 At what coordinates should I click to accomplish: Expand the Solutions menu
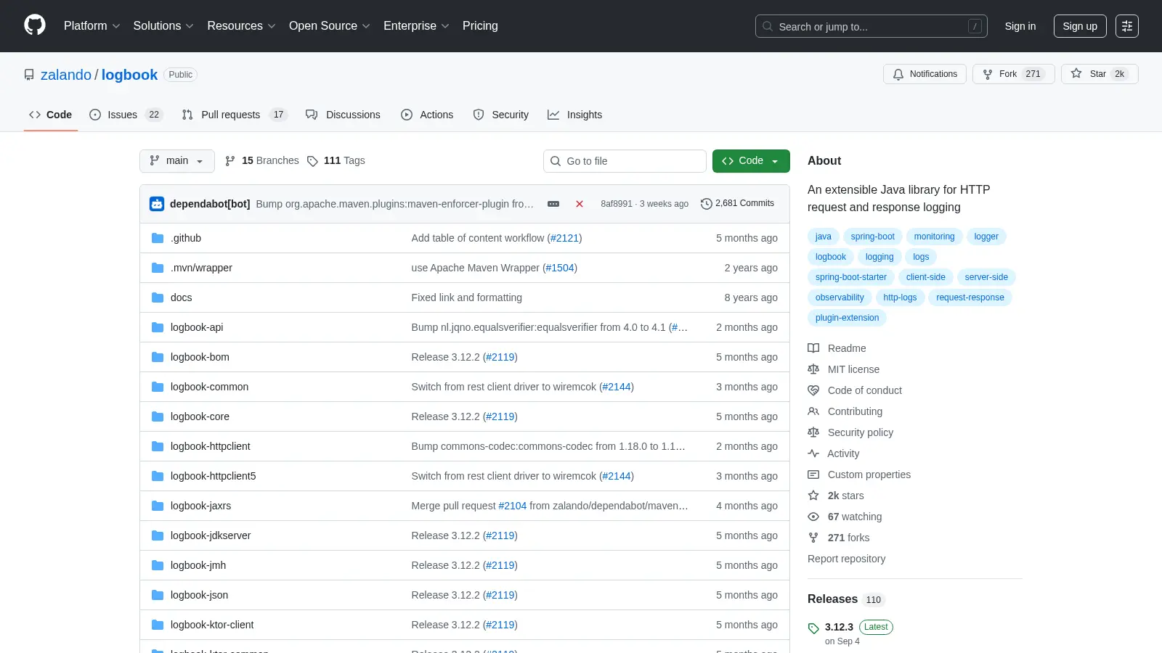(x=163, y=26)
